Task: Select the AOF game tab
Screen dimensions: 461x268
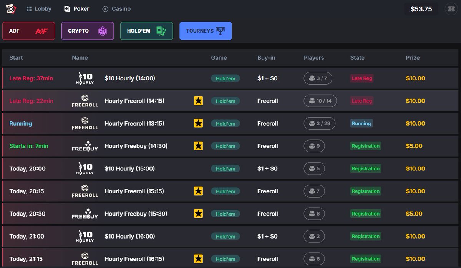Action: (29, 31)
